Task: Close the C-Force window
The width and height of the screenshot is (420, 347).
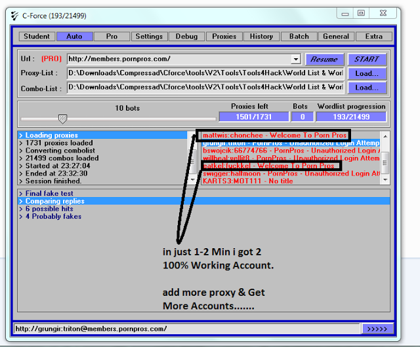Action: 383,13
